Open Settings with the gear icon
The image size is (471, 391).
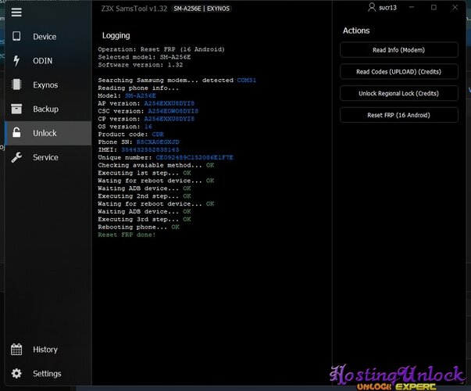click(x=16, y=374)
